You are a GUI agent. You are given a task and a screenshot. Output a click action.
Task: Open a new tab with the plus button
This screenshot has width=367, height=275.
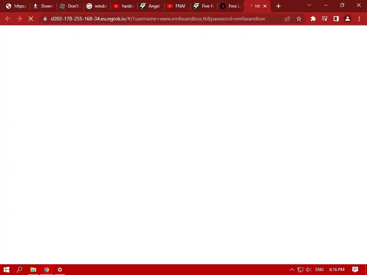pyautogui.click(x=278, y=6)
